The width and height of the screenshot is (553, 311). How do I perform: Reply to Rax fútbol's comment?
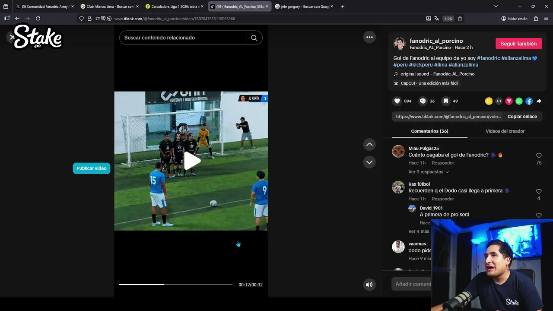443,199
